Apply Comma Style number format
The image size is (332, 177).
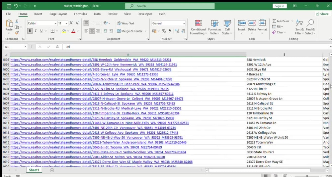click(x=170, y=31)
